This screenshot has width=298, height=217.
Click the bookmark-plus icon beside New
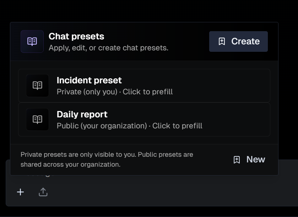(237, 160)
